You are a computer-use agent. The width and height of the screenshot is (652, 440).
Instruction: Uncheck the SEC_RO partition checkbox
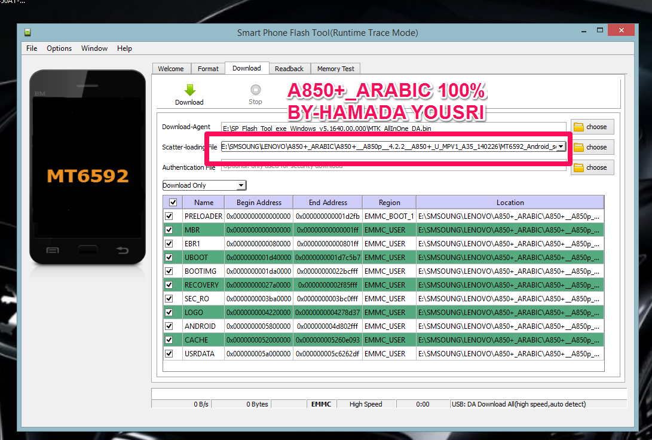pos(169,298)
